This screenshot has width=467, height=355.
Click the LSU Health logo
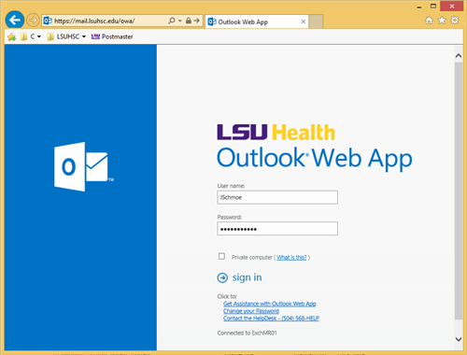(276, 132)
